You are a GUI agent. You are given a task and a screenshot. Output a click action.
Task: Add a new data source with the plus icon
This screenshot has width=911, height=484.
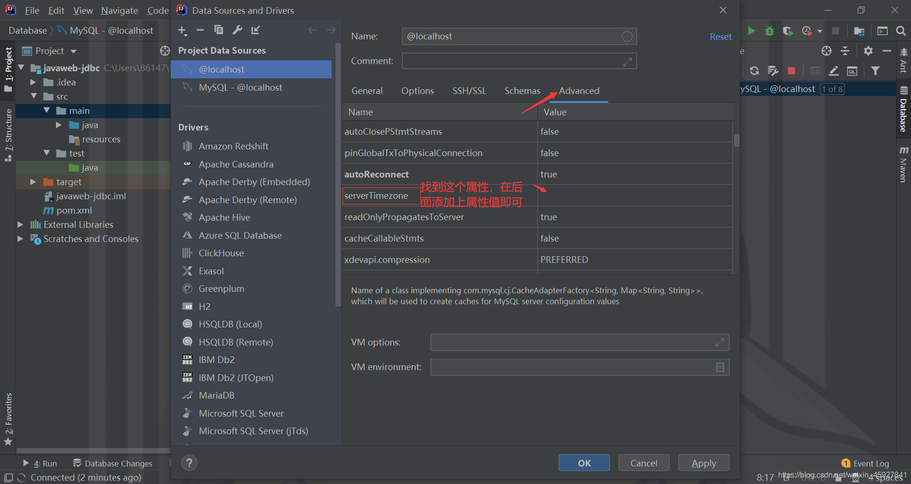[x=182, y=30]
